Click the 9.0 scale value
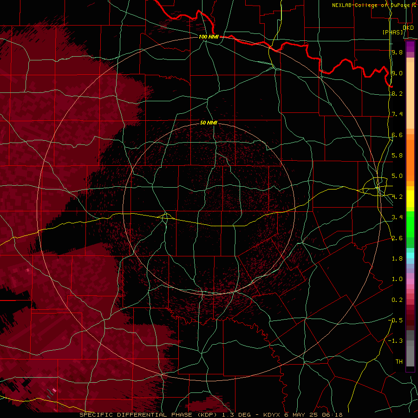The height and width of the screenshot is (418, 418). (x=397, y=73)
